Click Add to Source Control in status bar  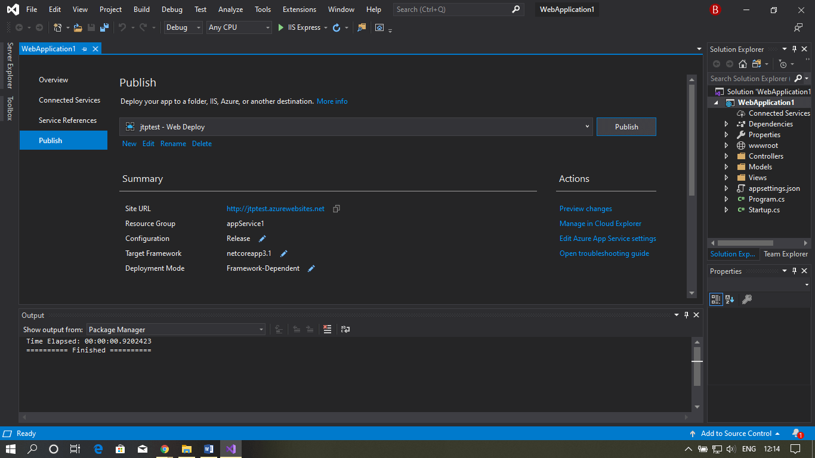point(735,434)
